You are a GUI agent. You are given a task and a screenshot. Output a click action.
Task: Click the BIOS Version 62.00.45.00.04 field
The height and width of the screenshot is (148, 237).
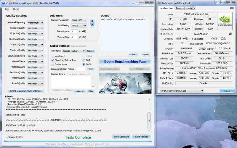(x=201, y=34)
